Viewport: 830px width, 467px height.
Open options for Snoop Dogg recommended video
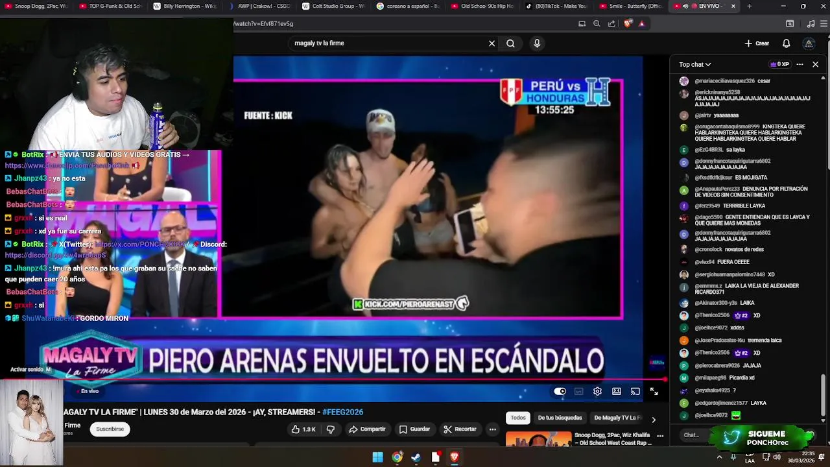coord(659,436)
